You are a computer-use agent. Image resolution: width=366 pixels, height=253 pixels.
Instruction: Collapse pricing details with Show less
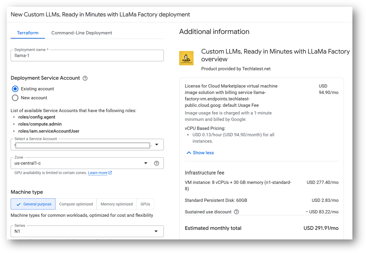200,153
